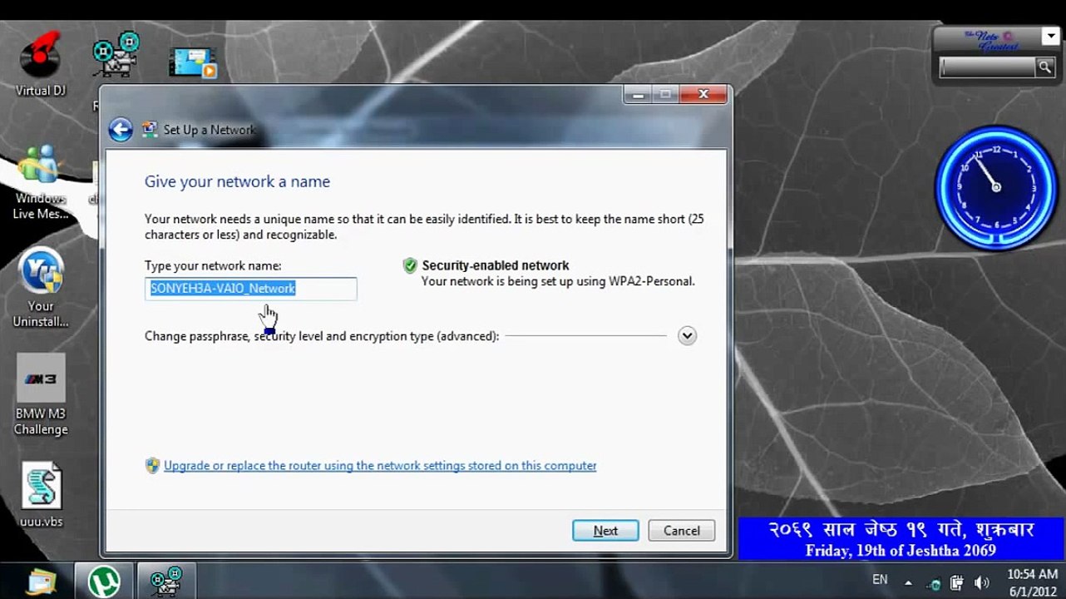Image resolution: width=1066 pixels, height=599 pixels.
Task: Go back in Set Up a Network wizard
Action: click(121, 129)
